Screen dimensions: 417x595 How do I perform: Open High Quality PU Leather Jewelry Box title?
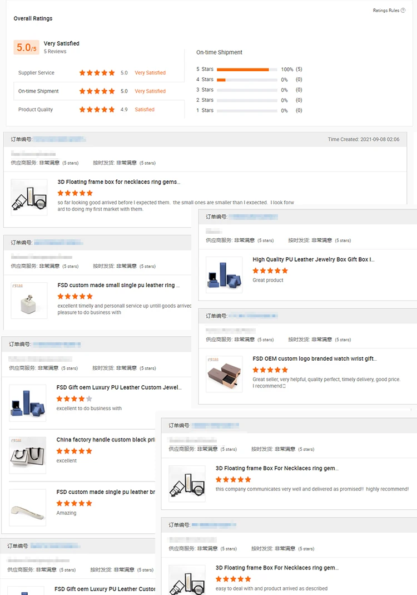314,259
